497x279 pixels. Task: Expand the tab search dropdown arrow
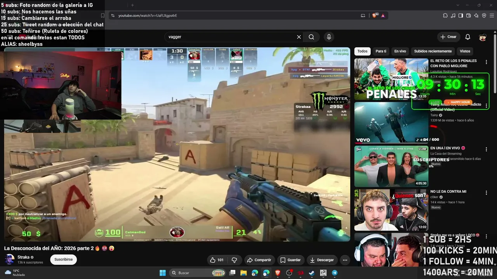[x=458, y=5]
